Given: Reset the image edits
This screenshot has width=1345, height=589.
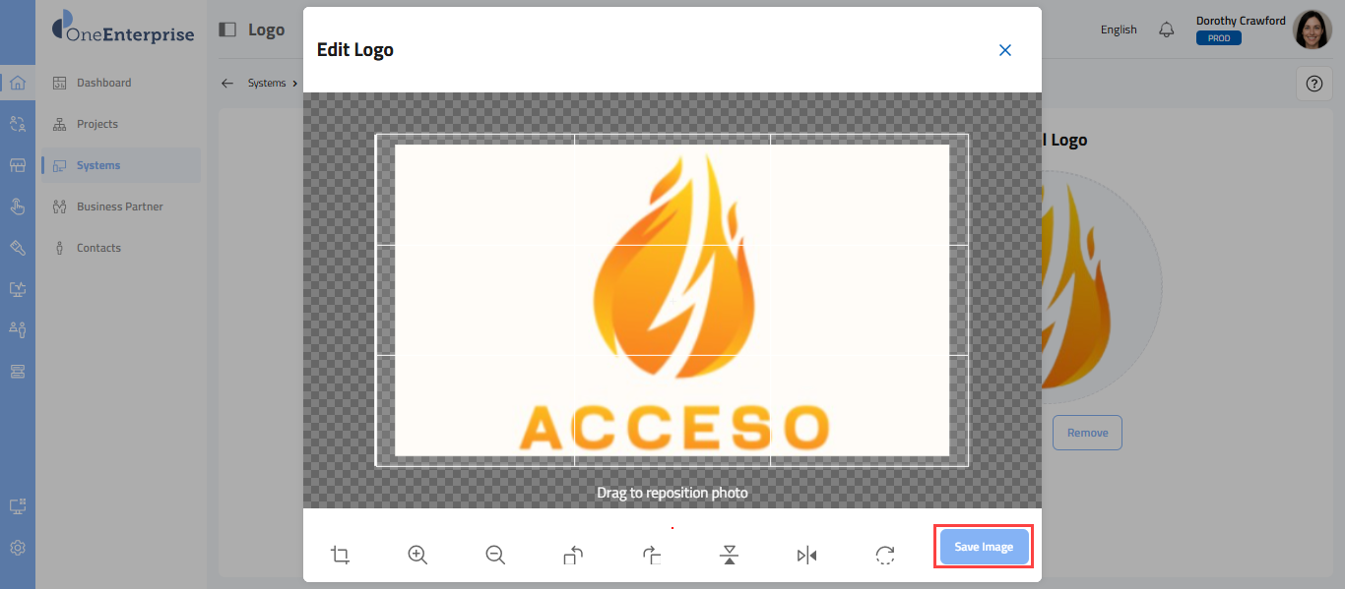Looking at the screenshot, I should (x=884, y=555).
